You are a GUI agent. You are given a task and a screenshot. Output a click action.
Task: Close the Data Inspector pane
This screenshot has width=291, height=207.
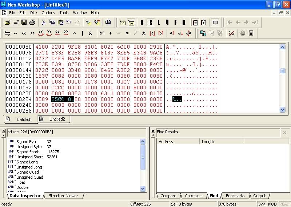click(x=4, y=131)
